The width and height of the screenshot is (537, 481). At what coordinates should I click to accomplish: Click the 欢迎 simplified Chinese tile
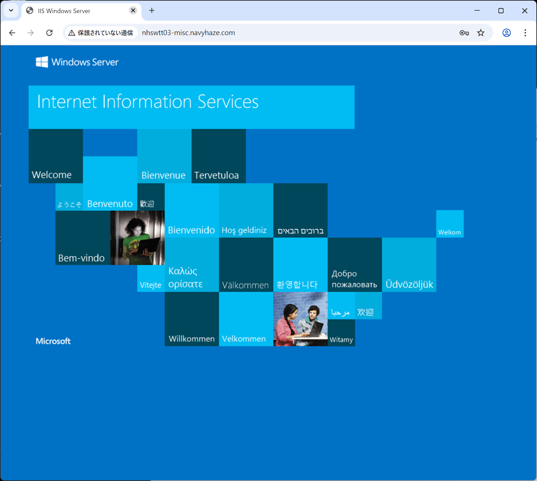(x=368, y=306)
